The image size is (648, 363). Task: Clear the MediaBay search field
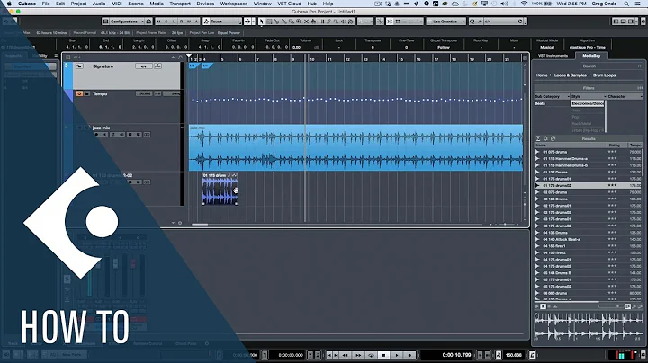pos(639,66)
